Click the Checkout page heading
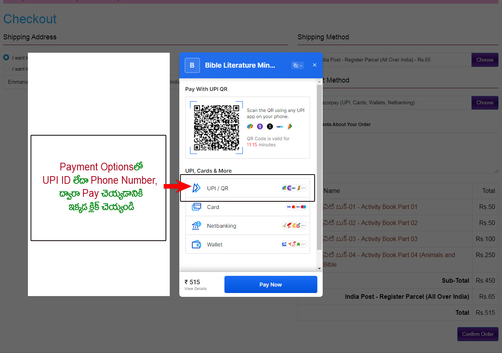 click(x=30, y=19)
